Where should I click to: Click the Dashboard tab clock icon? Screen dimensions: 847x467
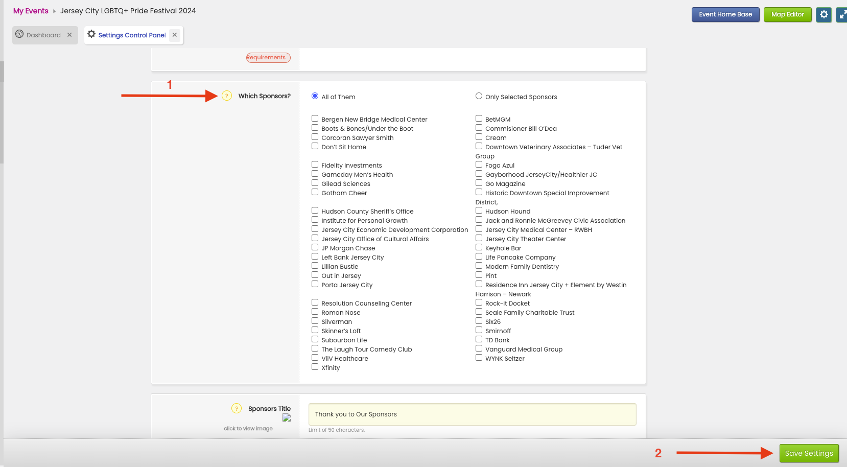(19, 34)
